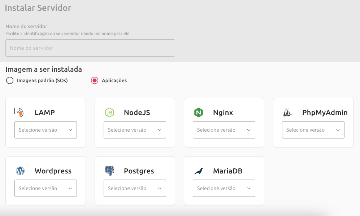Screen dimensions: 360x216
Task: Expand the MariaDB version selector
Action: click(224, 188)
